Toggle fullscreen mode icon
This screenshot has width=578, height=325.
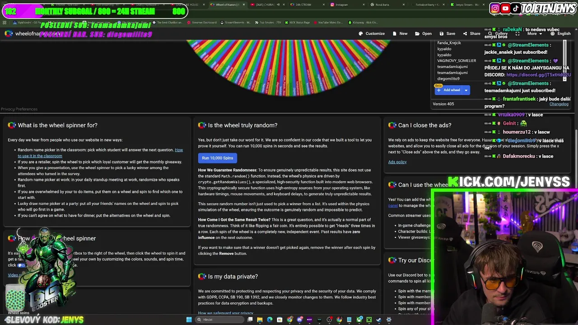517,33
